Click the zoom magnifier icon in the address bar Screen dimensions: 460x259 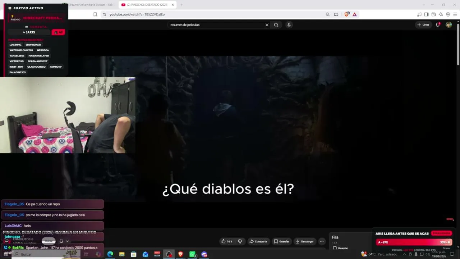[327, 14]
